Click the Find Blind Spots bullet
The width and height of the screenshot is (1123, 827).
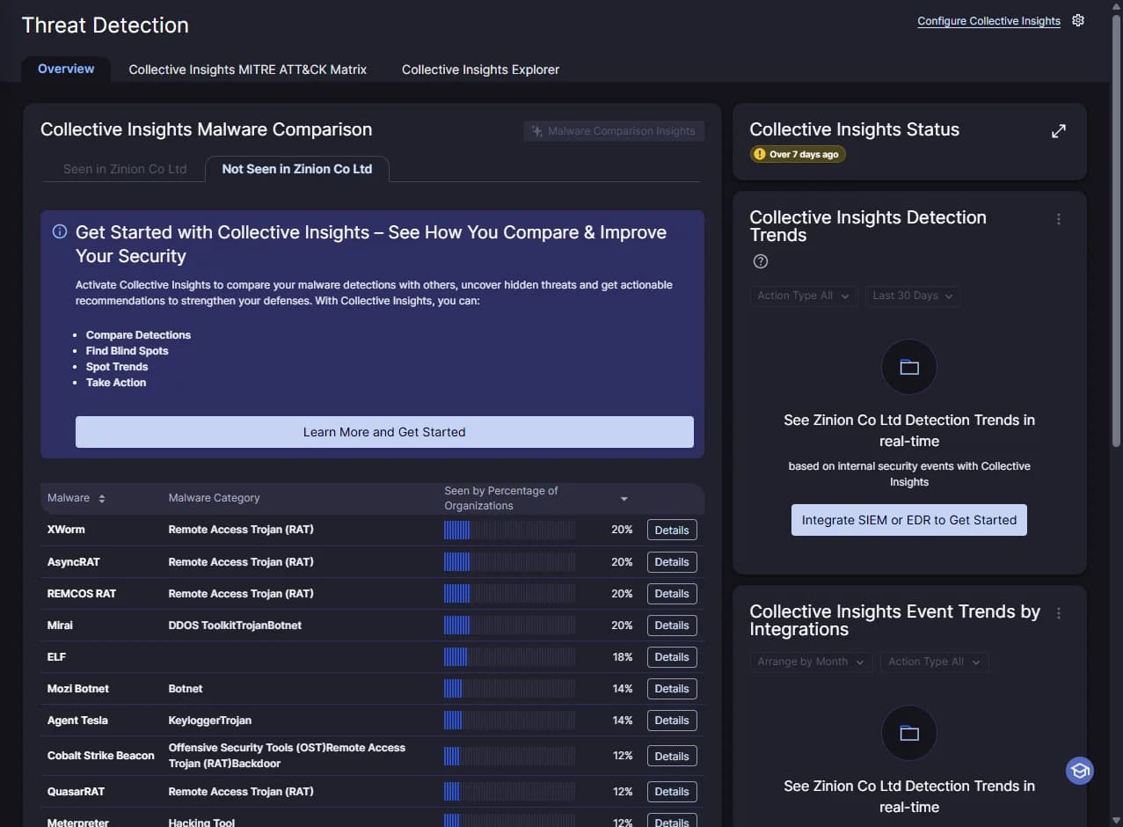pos(127,351)
